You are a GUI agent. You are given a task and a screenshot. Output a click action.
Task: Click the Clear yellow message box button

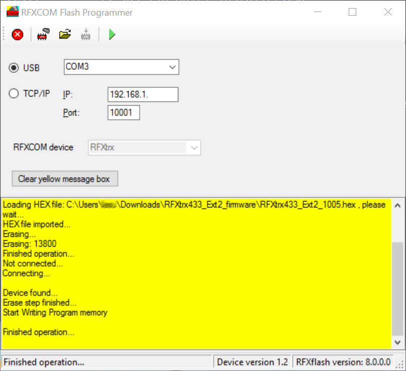65,179
